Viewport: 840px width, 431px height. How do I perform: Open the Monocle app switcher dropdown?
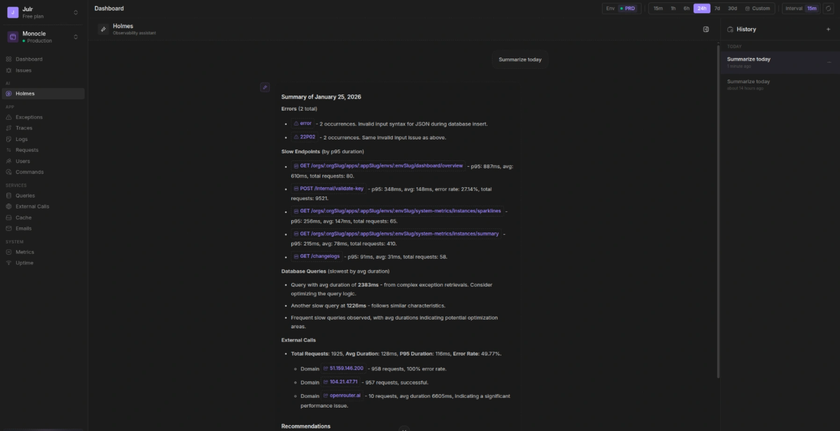click(76, 37)
